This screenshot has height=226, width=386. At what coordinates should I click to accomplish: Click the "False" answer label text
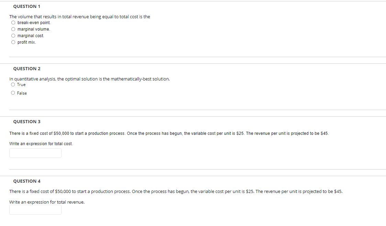click(22, 93)
